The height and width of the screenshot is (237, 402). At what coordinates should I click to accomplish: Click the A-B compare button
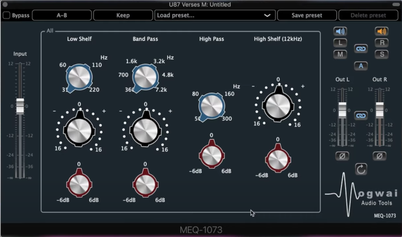coord(62,15)
